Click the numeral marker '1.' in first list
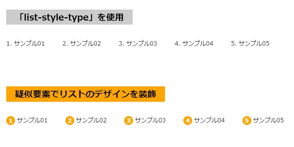Screen dimensions: 294x147 9,44
